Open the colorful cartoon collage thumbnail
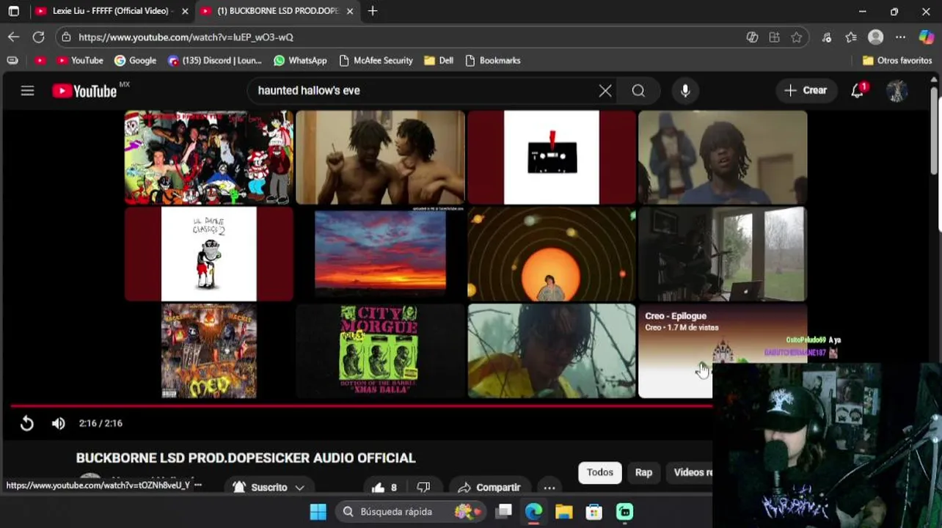 click(209, 157)
